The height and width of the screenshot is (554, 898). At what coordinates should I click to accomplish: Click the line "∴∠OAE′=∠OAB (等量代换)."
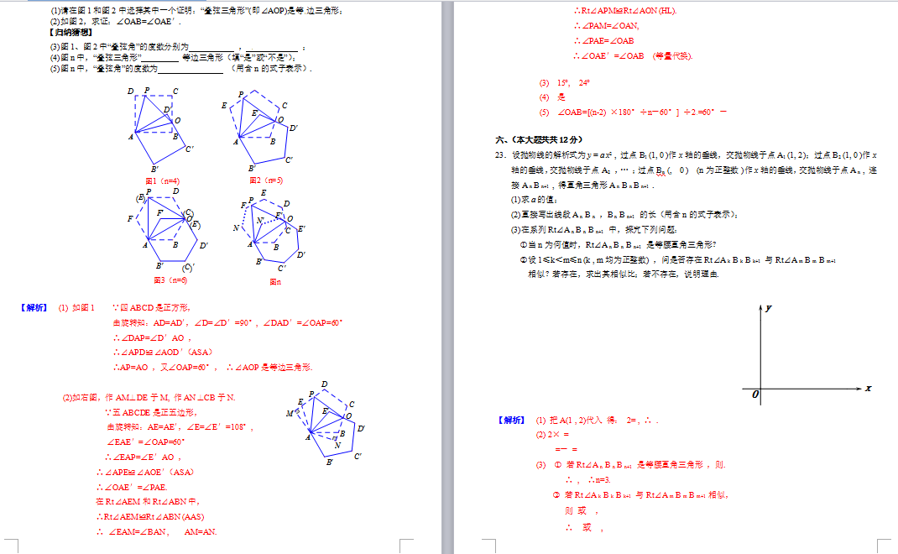tap(634, 56)
